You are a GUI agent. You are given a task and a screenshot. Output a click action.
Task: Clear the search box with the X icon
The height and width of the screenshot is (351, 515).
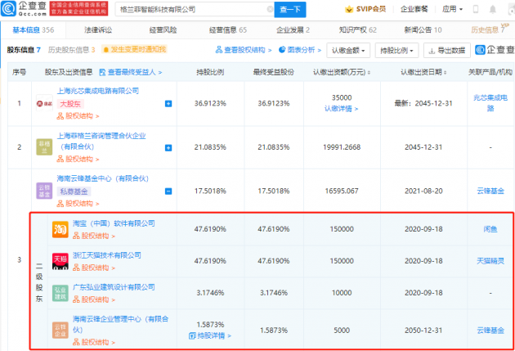(x=270, y=10)
